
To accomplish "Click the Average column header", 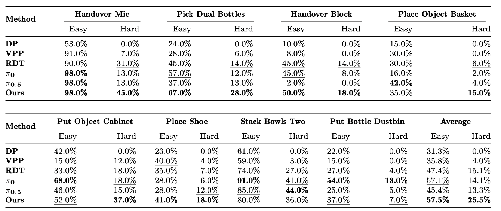I will pos(455,122).
